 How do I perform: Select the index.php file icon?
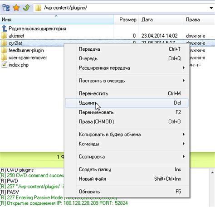pyautogui.click(x=4, y=65)
